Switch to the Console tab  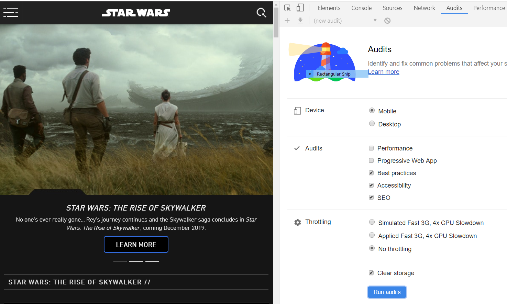coord(361,8)
